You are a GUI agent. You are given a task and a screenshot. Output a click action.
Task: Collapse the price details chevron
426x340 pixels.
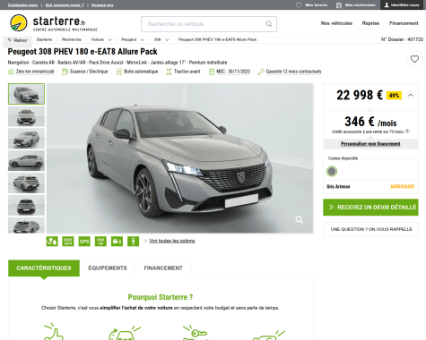pyautogui.click(x=411, y=95)
